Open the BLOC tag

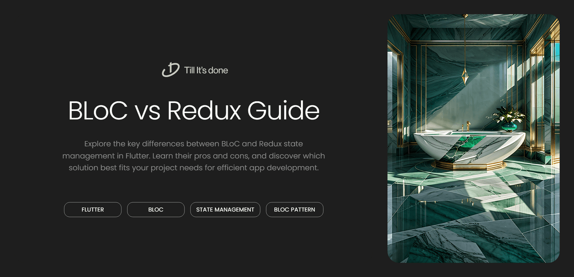155,209
